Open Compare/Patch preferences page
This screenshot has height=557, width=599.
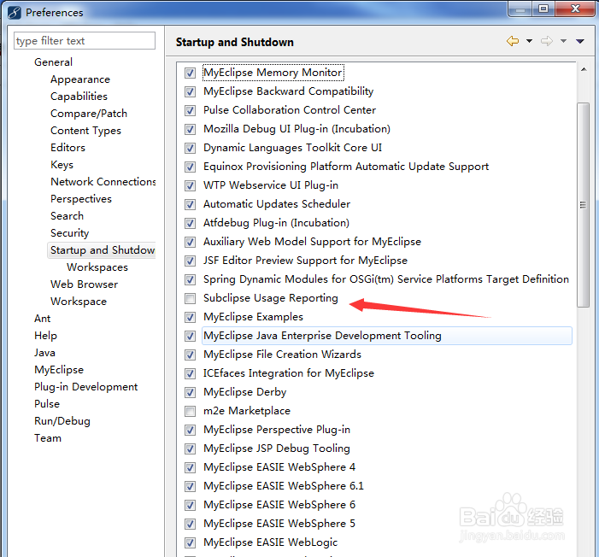click(89, 114)
